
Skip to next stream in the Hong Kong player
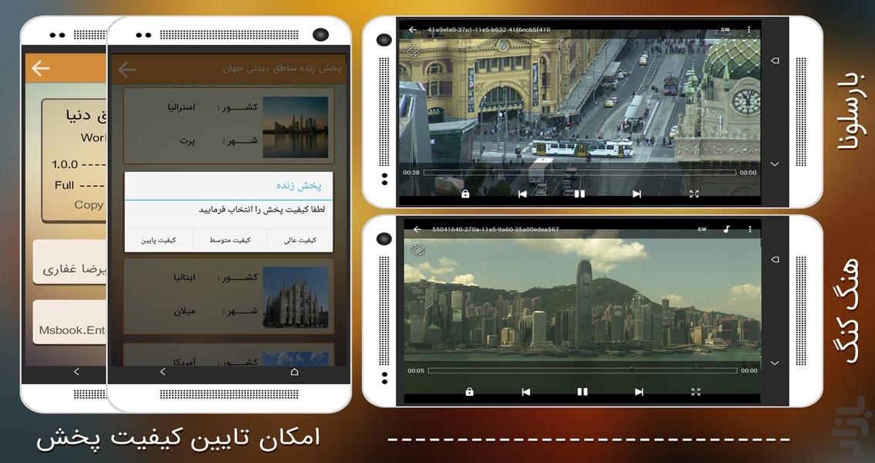(x=639, y=392)
